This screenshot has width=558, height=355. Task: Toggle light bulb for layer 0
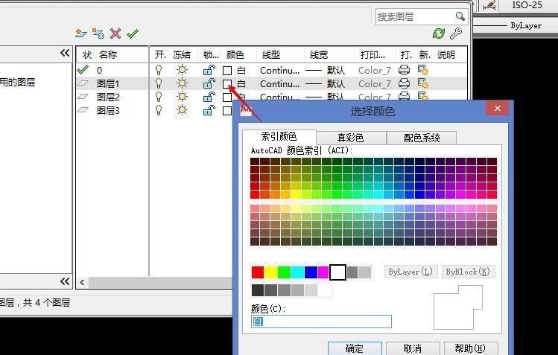[x=159, y=70]
